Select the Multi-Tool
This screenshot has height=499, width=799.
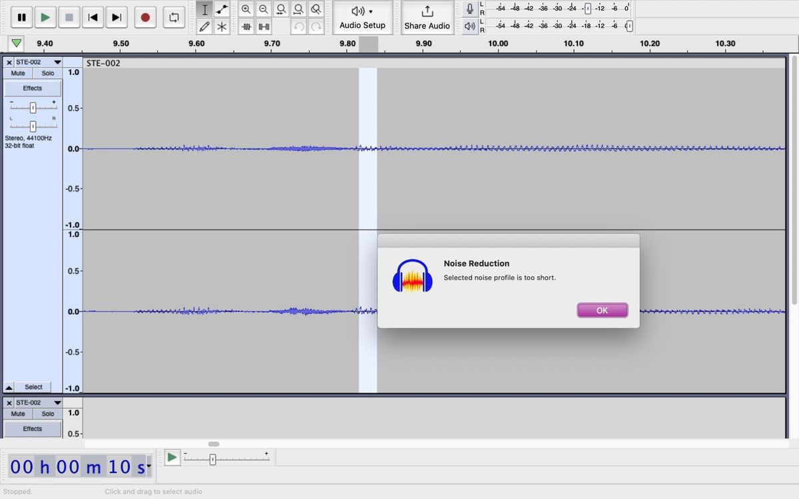click(x=221, y=27)
